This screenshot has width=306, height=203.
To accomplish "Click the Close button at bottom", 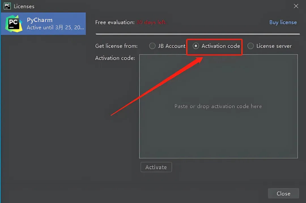I will [x=283, y=193].
